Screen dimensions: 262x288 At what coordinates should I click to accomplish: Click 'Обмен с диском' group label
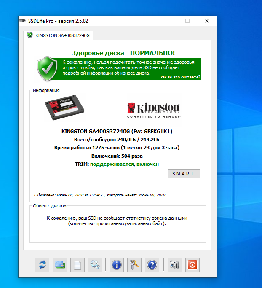tap(50, 206)
